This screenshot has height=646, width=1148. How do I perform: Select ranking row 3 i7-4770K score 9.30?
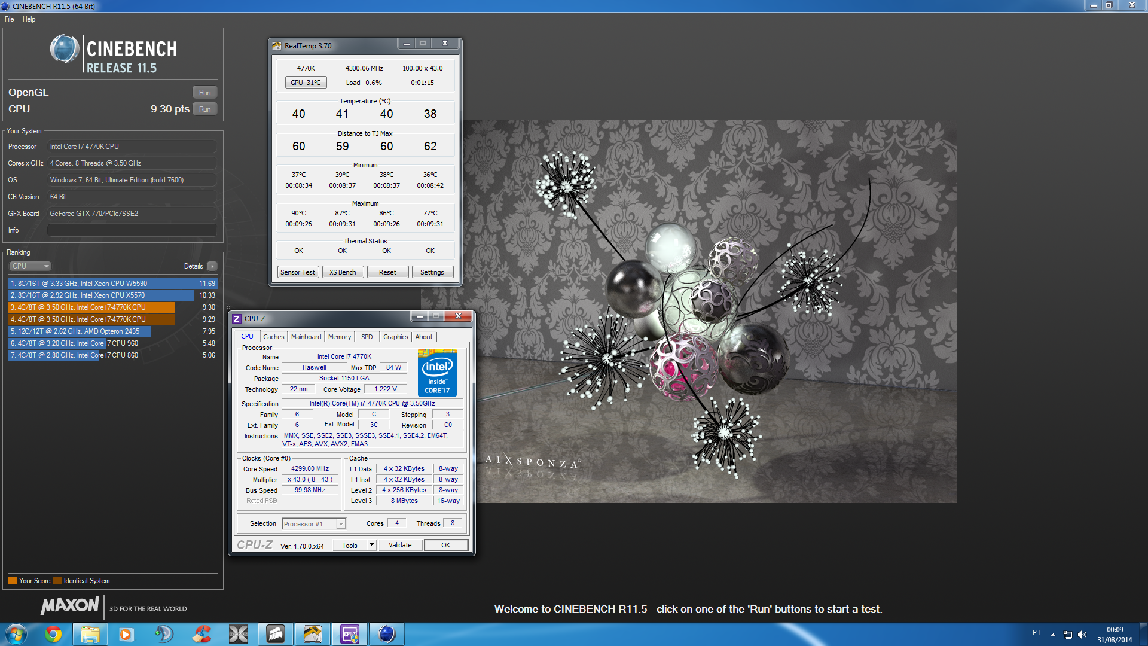pyautogui.click(x=113, y=307)
